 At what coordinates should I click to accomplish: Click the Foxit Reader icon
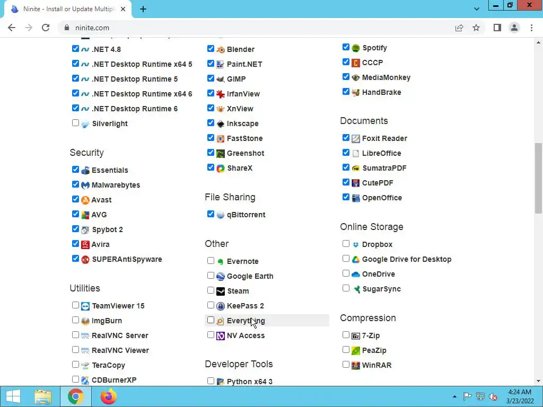click(x=356, y=139)
